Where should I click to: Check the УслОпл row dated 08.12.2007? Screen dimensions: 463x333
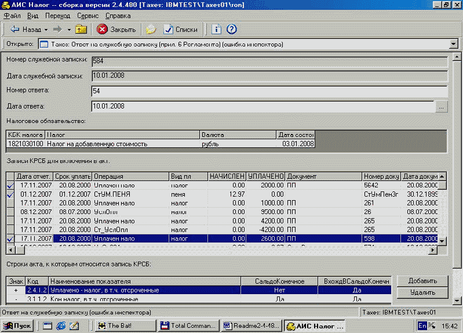10,212
